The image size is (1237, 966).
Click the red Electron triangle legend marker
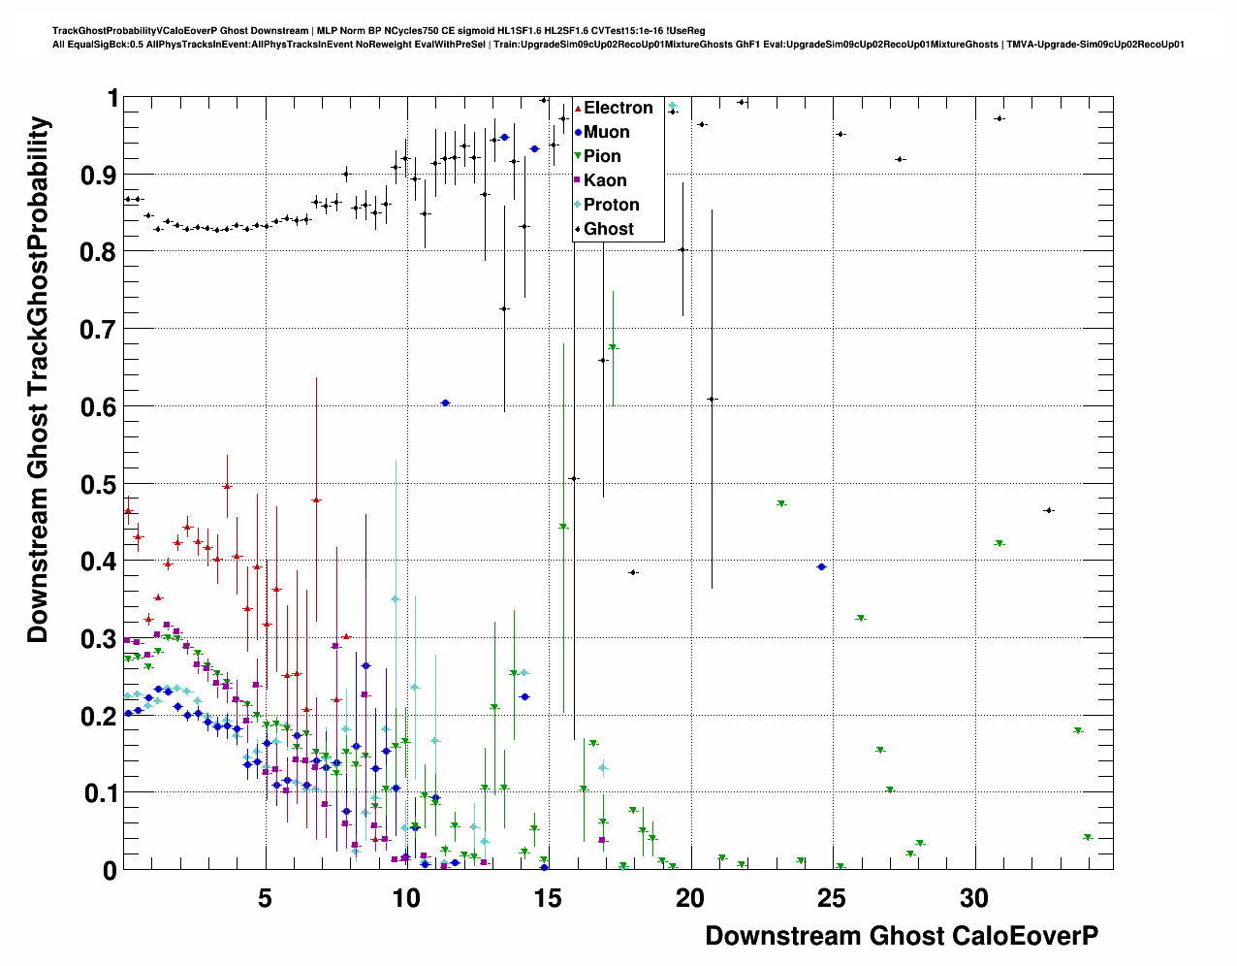pos(578,109)
